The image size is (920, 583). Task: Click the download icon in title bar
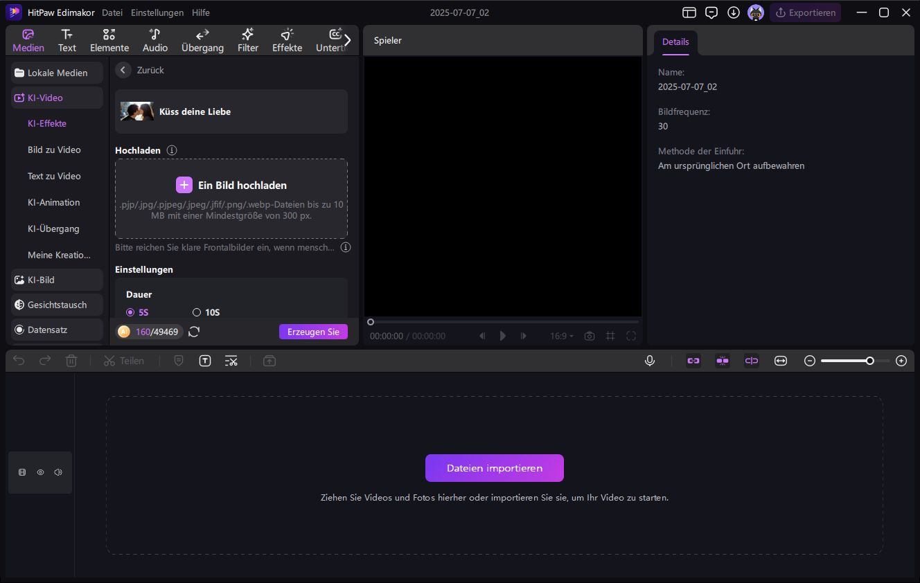tap(734, 12)
